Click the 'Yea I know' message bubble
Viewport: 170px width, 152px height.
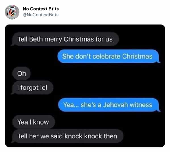[34, 122]
